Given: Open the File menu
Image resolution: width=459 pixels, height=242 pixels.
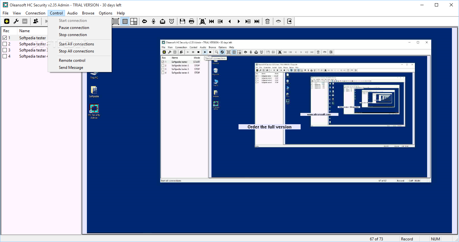Looking at the screenshot, I should (5, 13).
